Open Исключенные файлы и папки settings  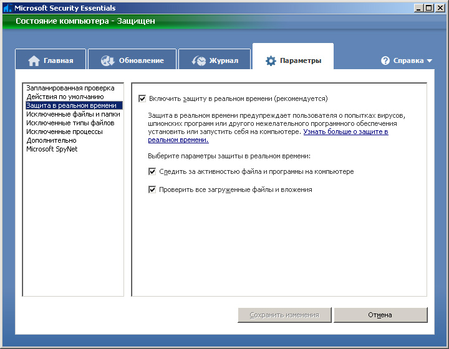click(73, 115)
